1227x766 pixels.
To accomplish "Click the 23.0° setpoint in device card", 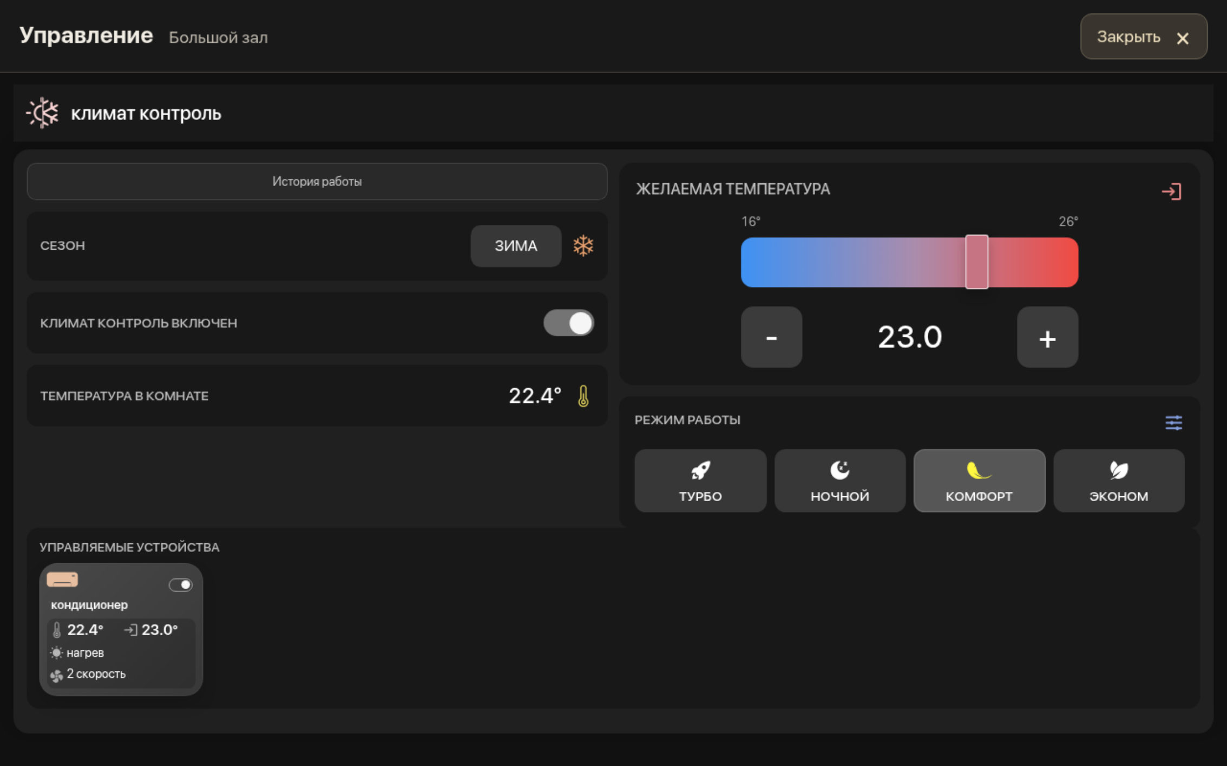I will click(x=160, y=630).
